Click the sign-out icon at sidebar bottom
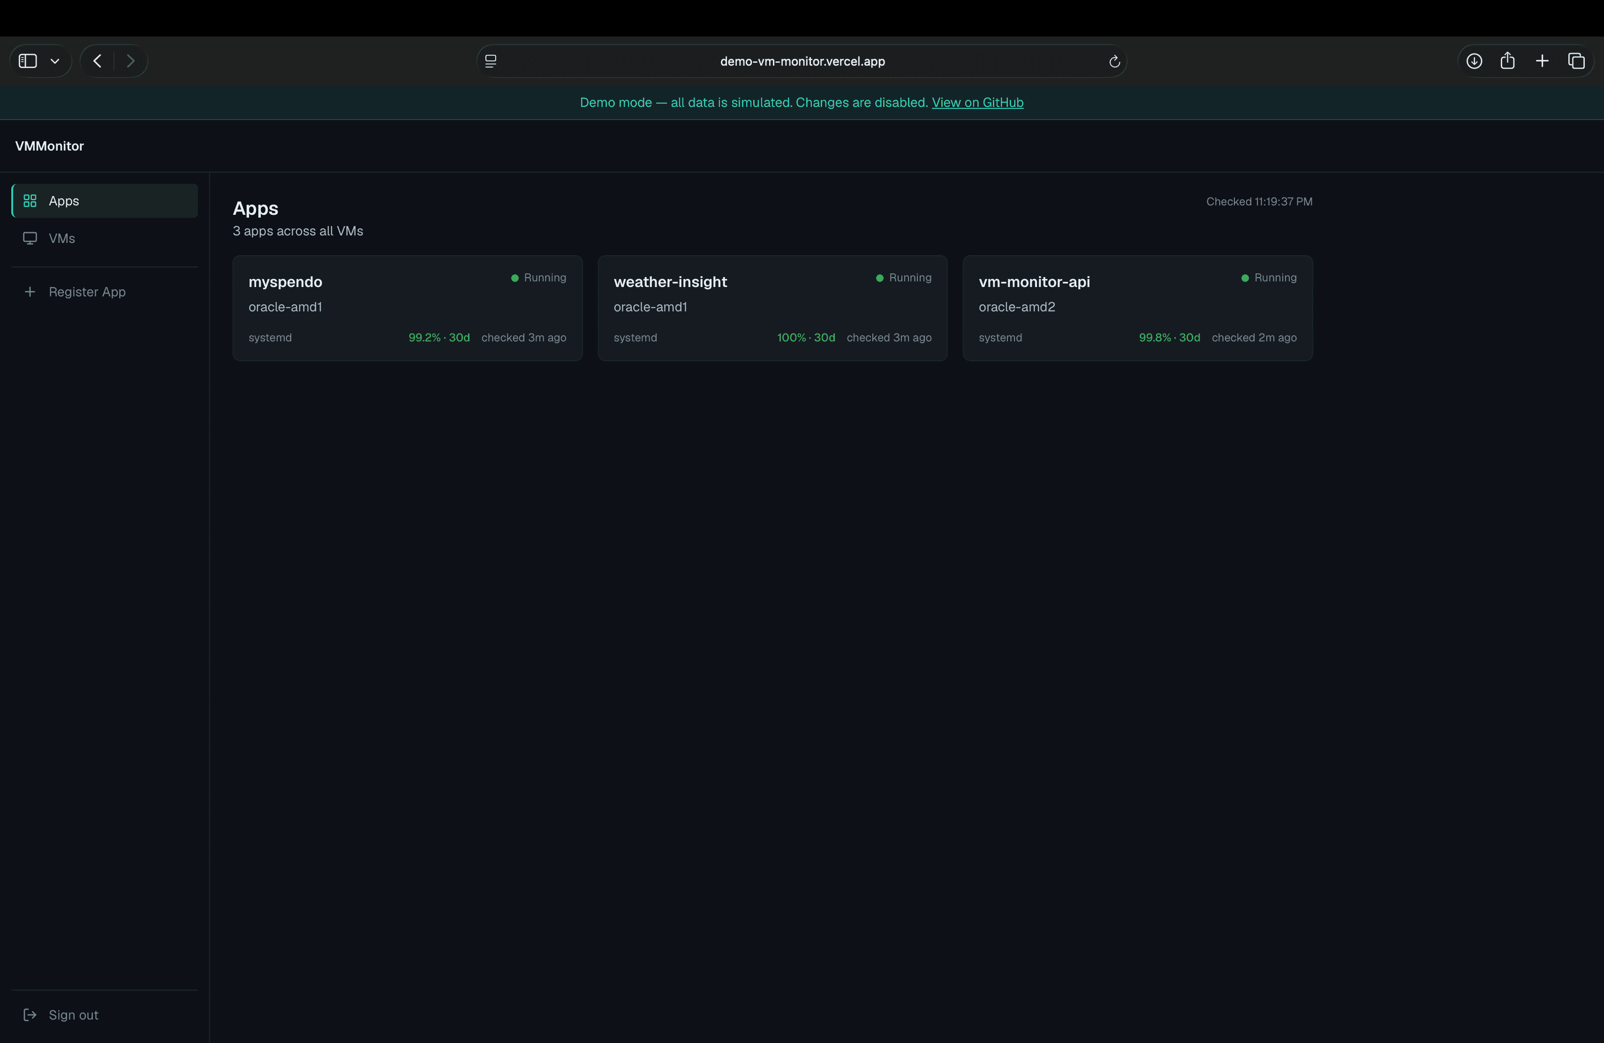Image resolution: width=1604 pixels, height=1043 pixels. (x=29, y=1015)
